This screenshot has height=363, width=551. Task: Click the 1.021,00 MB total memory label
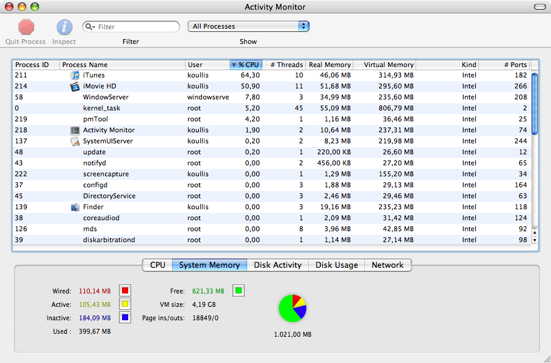[293, 334]
